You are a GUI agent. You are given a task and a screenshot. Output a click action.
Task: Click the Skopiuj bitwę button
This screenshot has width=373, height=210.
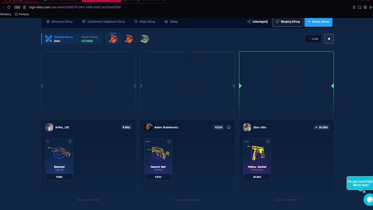click(288, 22)
